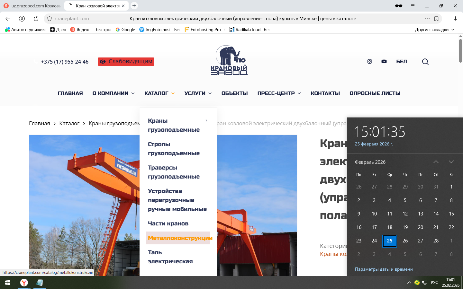Screen dimensions: 463x289
Task: Click the Крановый завод elephant logo
Action: coord(229,60)
